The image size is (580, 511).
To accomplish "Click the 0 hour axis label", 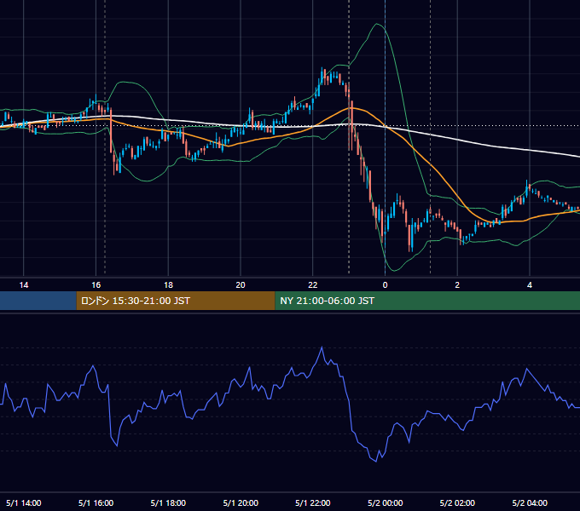I will pos(385,285).
